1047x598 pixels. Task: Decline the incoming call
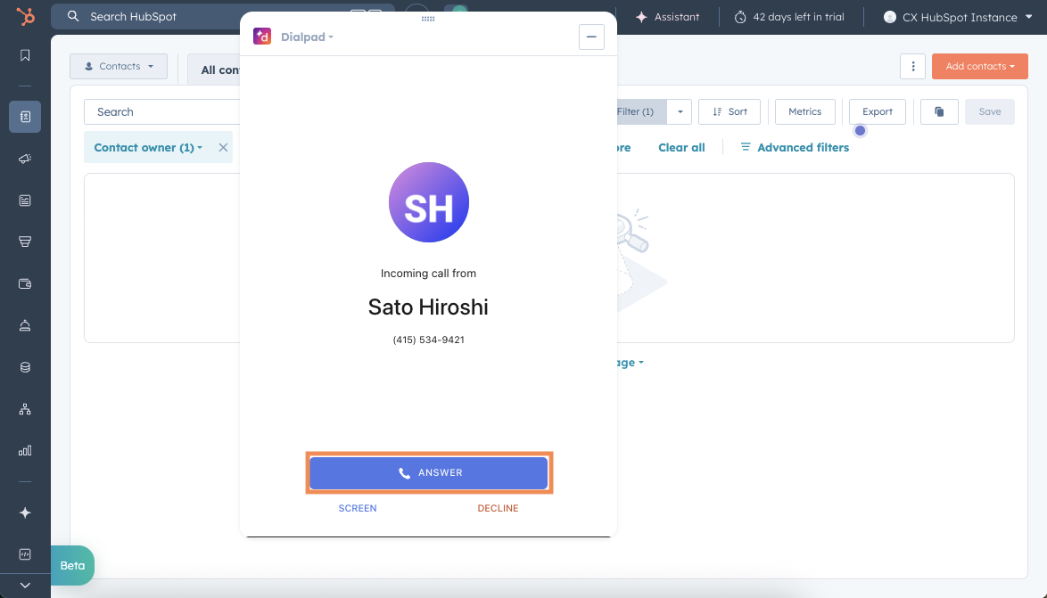[x=497, y=508]
